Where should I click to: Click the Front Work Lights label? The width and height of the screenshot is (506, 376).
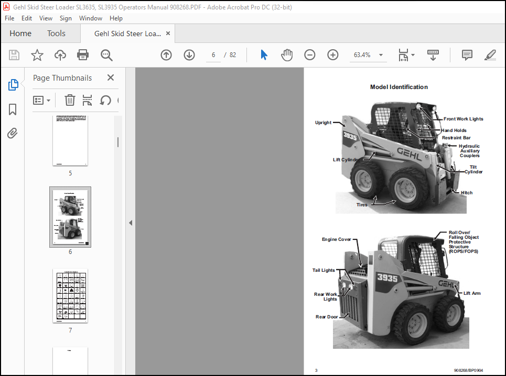(464, 119)
